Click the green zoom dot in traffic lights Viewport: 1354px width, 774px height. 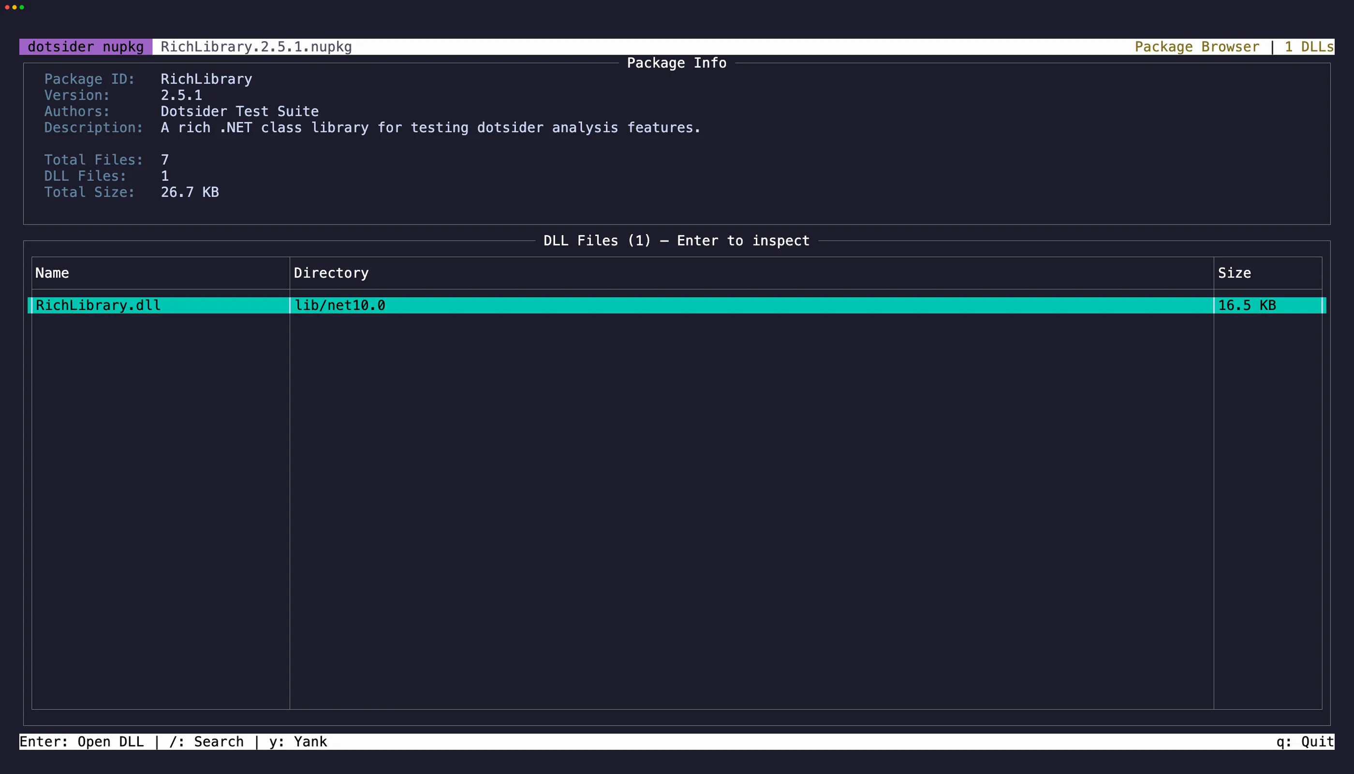22,7
